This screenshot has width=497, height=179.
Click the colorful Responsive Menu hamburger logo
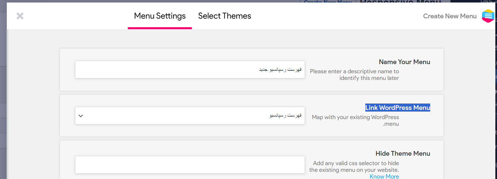tap(488, 16)
